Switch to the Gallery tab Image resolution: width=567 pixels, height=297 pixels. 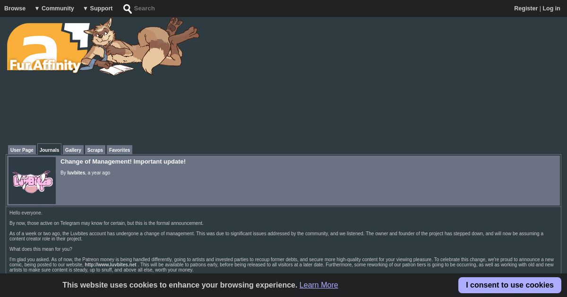(73, 150)
